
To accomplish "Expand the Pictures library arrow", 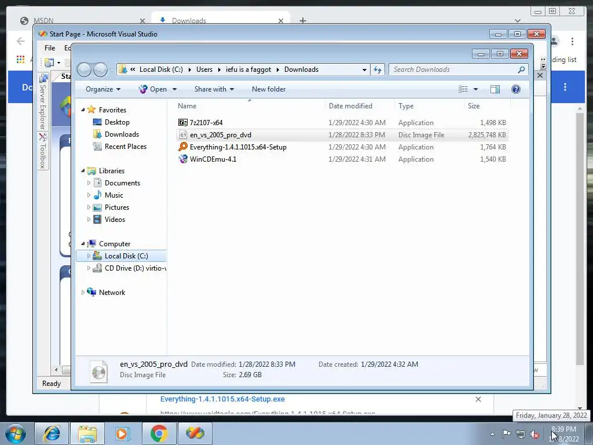I will pos(89,207).
